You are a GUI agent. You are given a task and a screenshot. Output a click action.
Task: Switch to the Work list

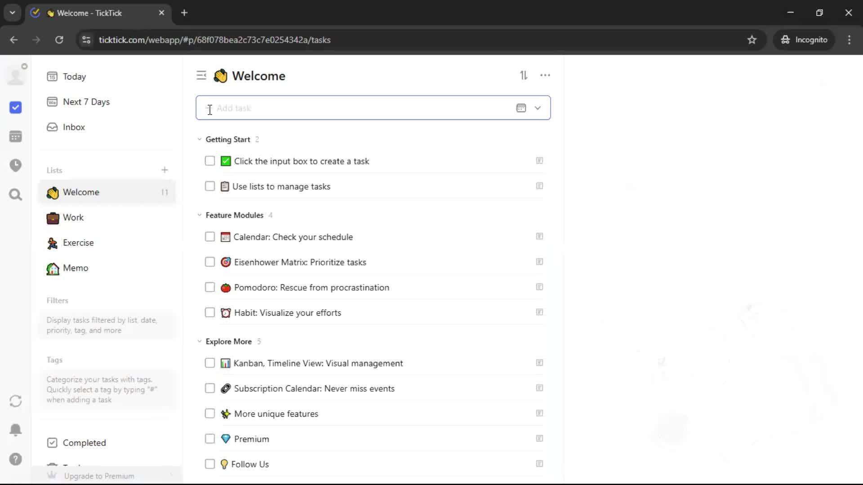[x=73, y=217]
